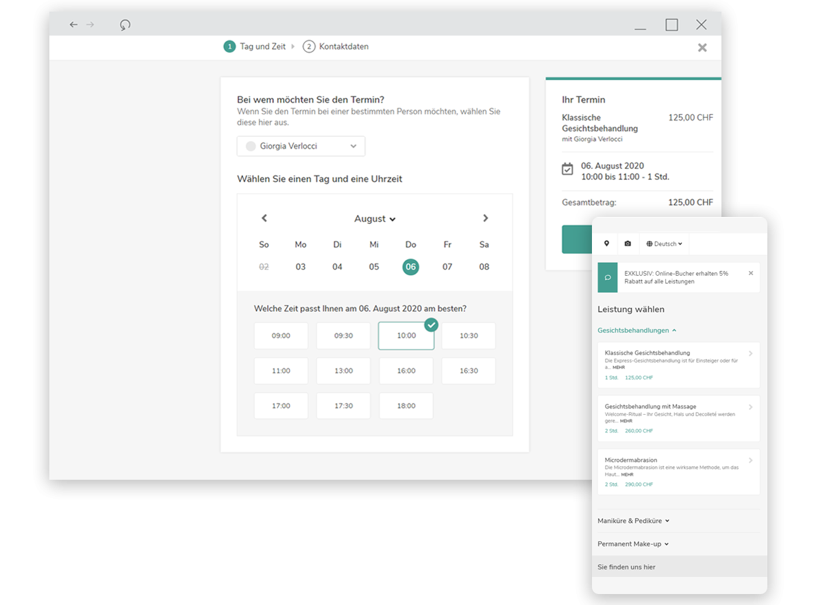This screenshot has height=605, width=816.
Task: Open Klassische Gesichtsbehandlung service in the mobile list
Action: point(678,365)
